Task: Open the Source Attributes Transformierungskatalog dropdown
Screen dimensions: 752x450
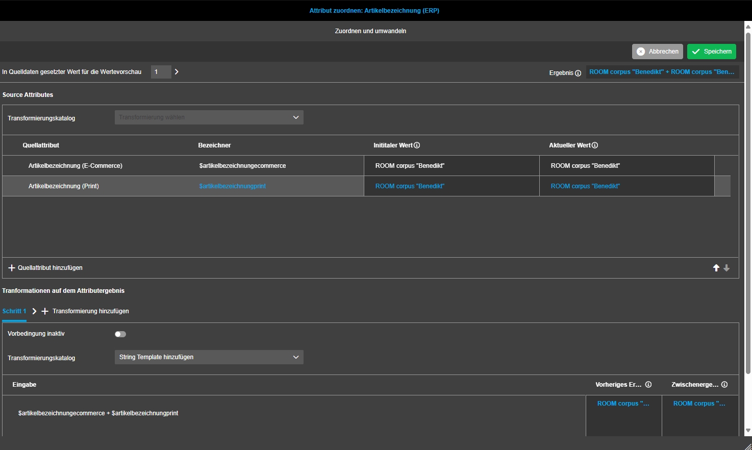Action: [209, 117]
